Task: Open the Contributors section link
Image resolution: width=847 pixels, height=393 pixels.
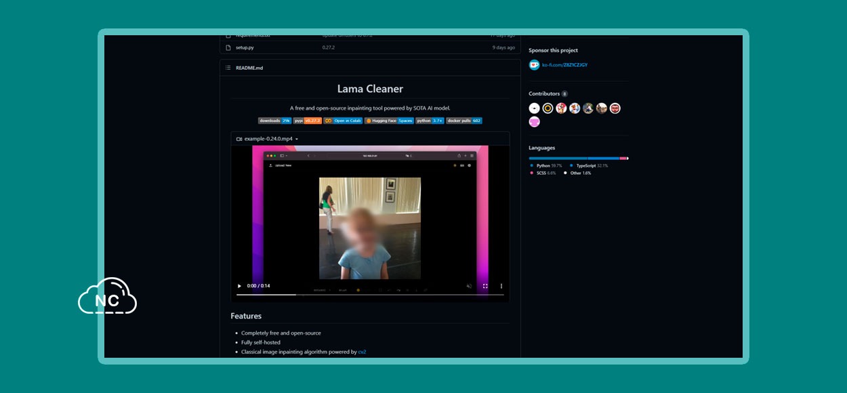Action: (544, 94)
